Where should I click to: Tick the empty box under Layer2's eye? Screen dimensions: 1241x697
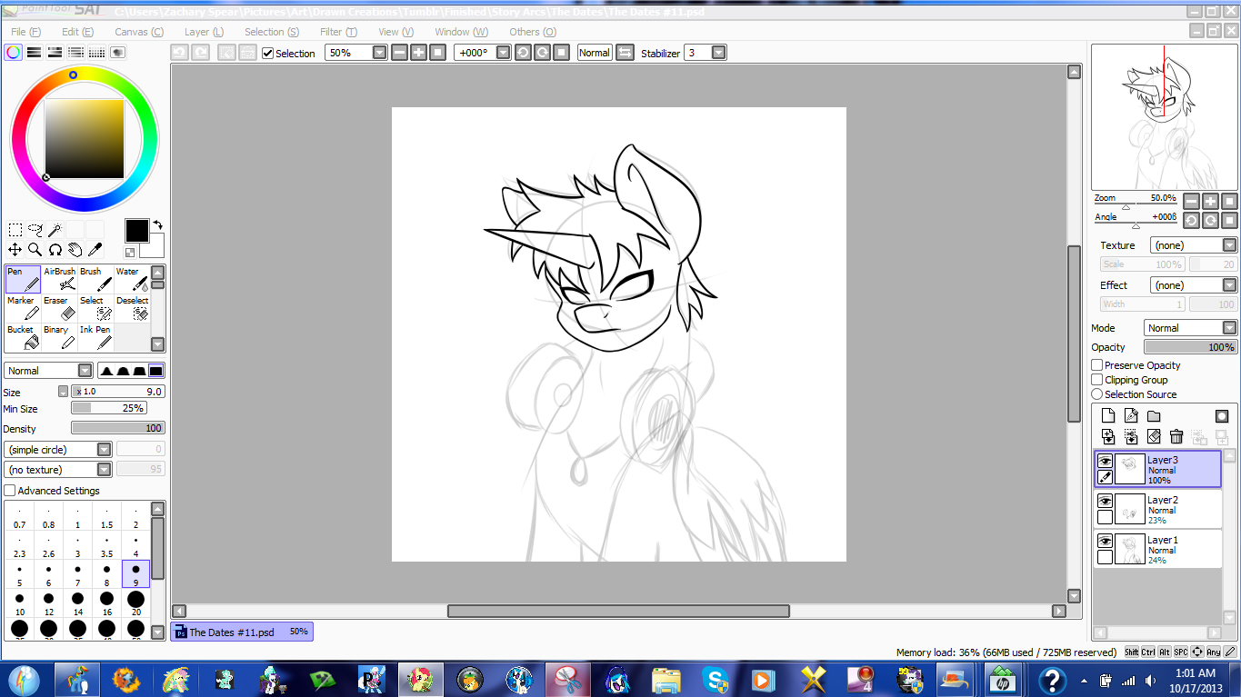[x=1105, y=517]
